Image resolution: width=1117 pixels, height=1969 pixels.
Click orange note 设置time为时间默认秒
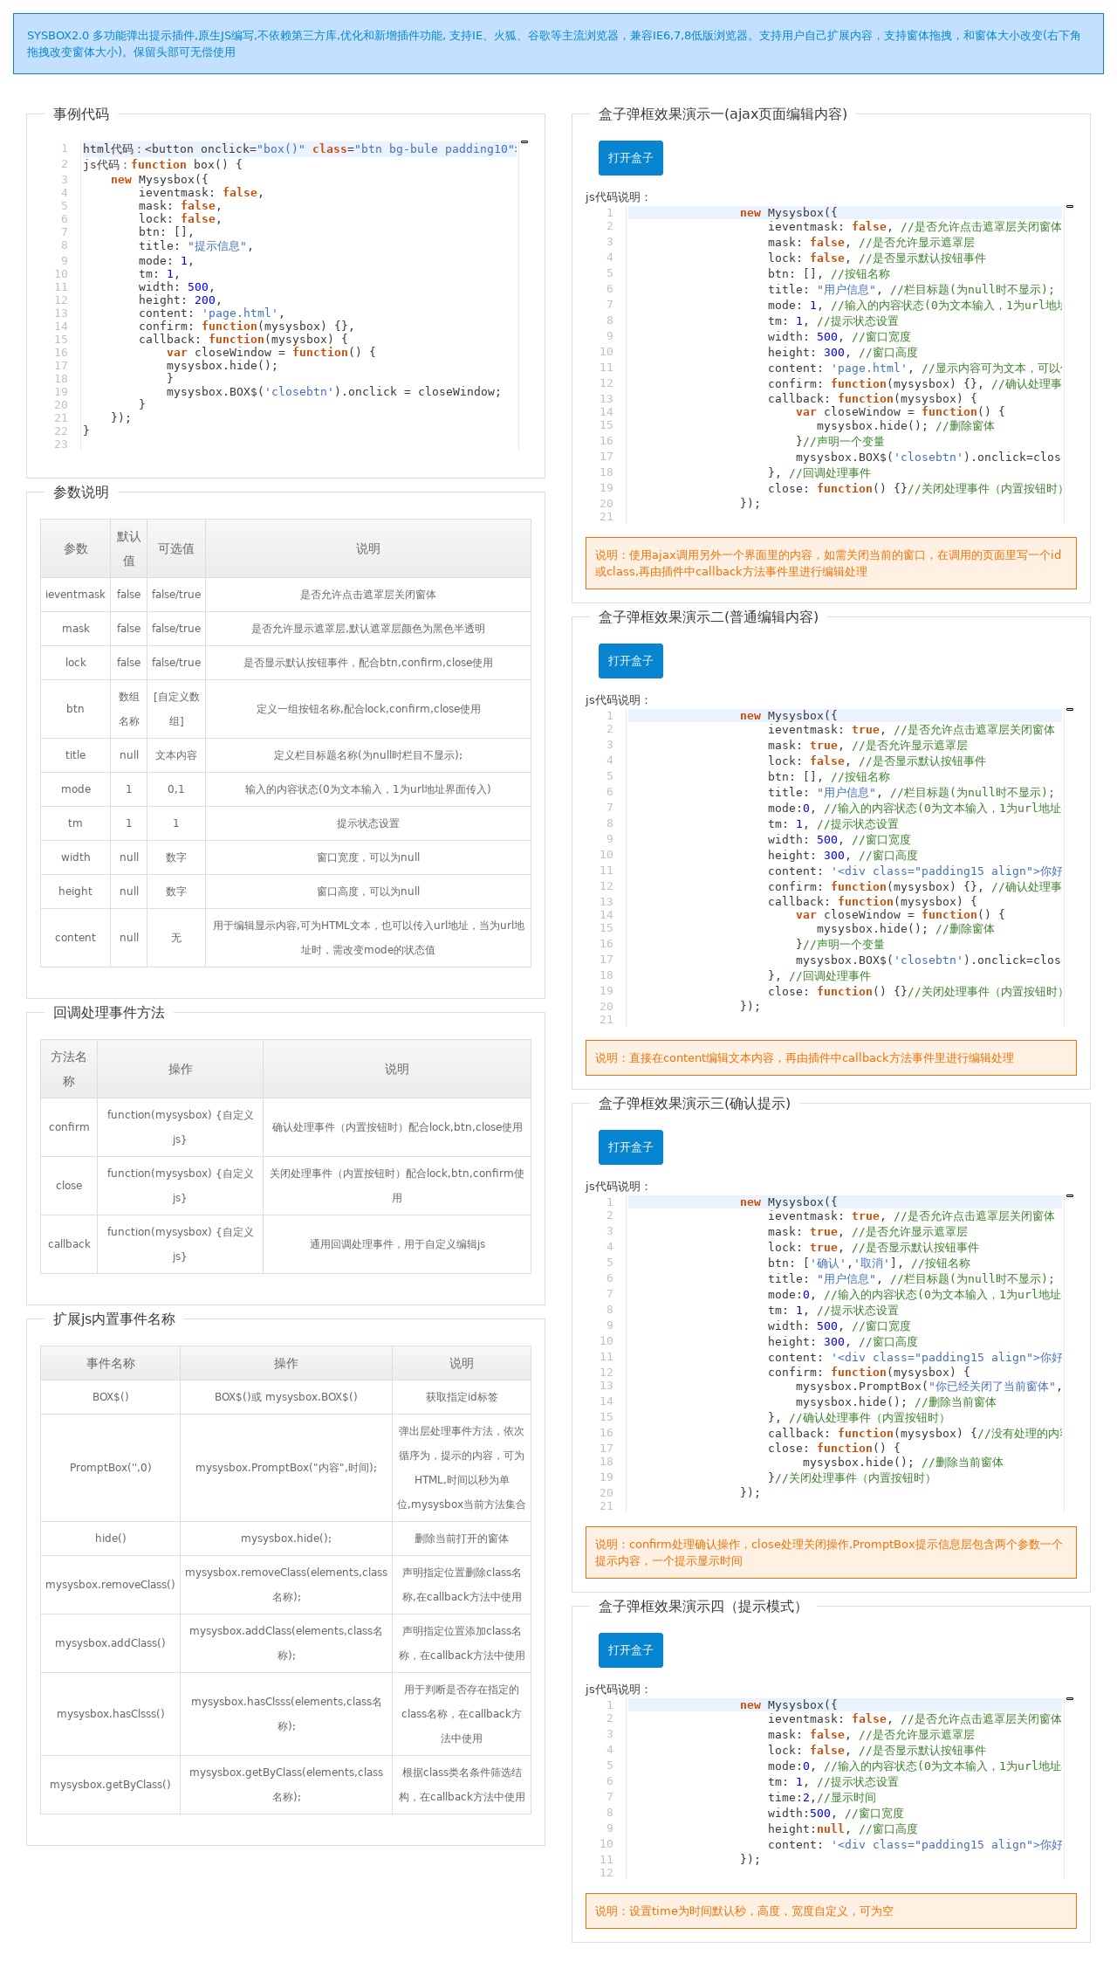coord(831,1910)
